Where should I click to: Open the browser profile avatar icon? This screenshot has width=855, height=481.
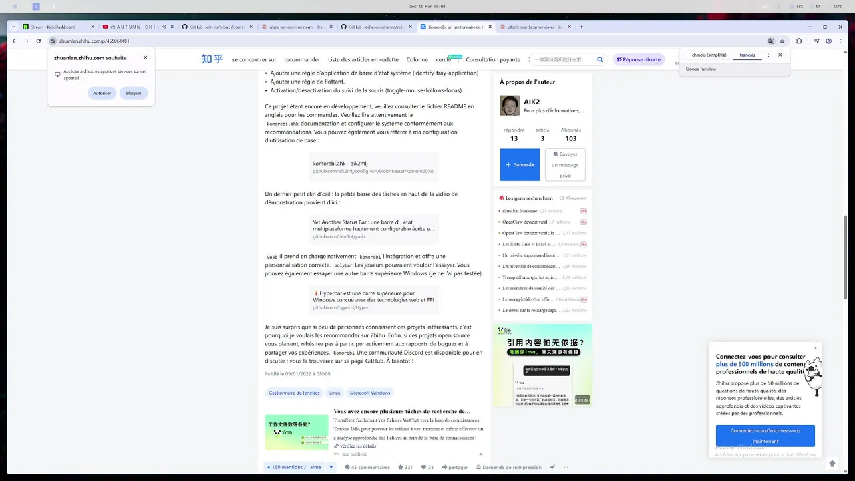tap(829, 41)
